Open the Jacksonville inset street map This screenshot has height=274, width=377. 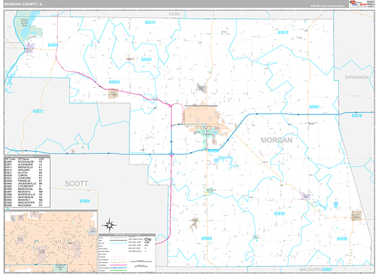click(x=51, y=241)
